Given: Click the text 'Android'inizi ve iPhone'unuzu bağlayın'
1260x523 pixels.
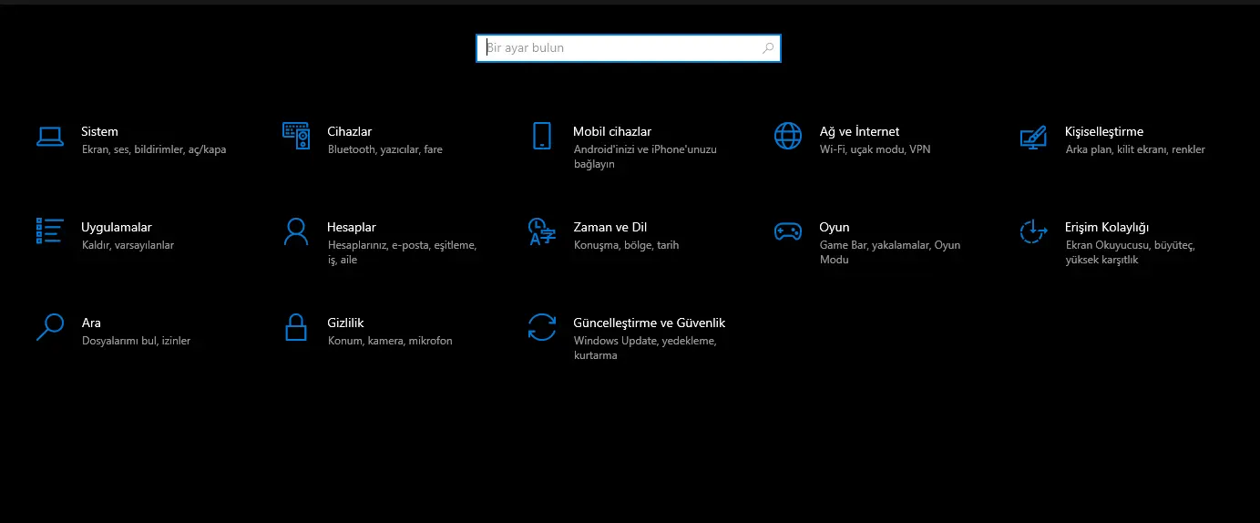Looking at the screenshot, I should coord(646,157).
